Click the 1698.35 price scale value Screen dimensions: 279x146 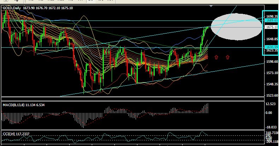[x=272, y=17]
